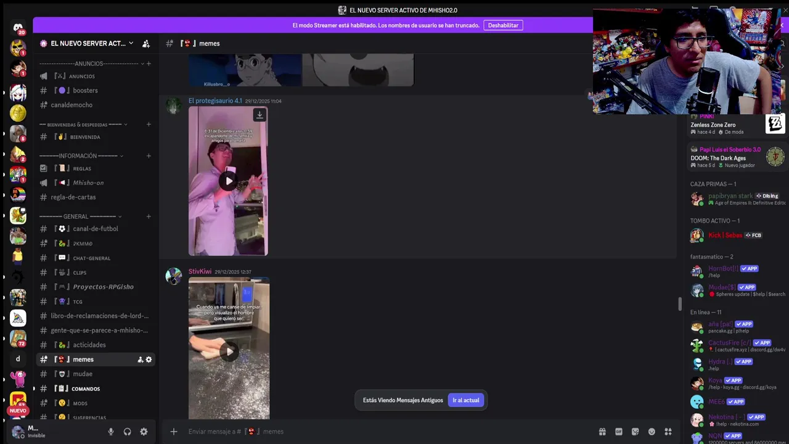The width and height of the screenshot is (789, 444).
Task: Add channel to ANUNCIOS category
Action: point(149,64)
